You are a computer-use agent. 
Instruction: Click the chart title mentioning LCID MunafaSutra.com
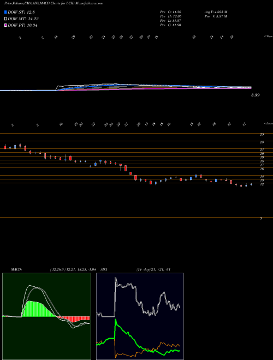pos(54,3)
